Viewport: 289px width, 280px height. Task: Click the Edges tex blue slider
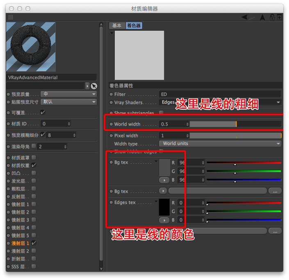click(x=244, y=220)
